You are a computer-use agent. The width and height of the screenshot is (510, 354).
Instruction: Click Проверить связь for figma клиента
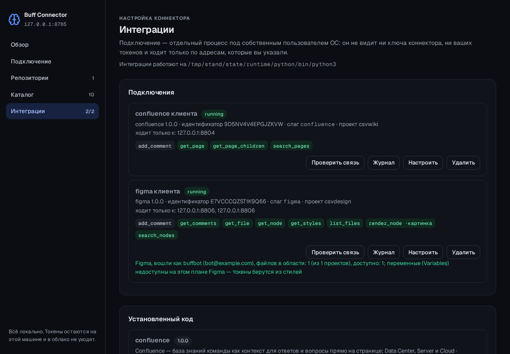click(335, 253)
